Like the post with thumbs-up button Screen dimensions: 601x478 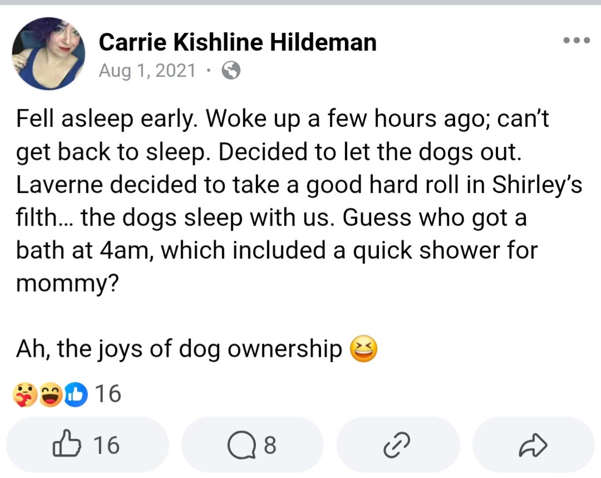point(87,445)
